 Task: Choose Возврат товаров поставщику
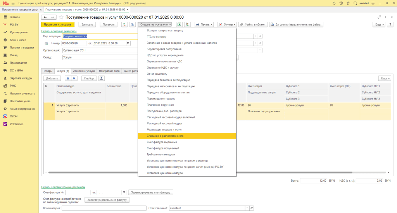187,31
